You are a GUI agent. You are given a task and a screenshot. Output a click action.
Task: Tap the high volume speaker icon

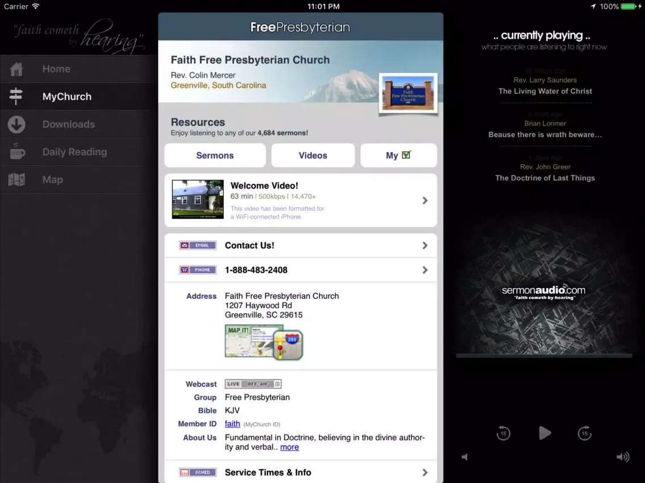623,457
